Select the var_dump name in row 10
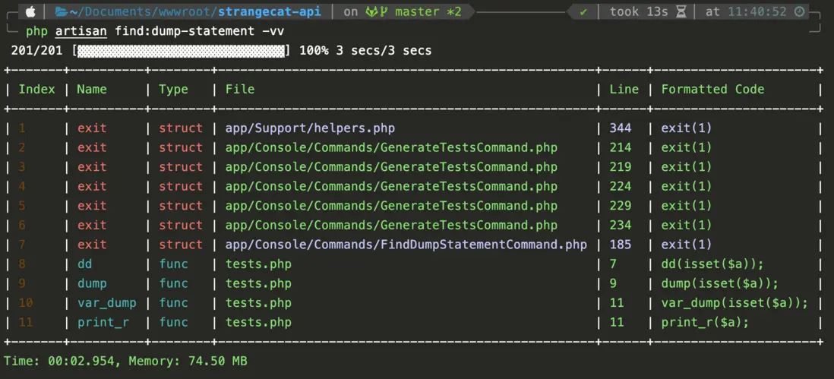 (x=107, y=303)
